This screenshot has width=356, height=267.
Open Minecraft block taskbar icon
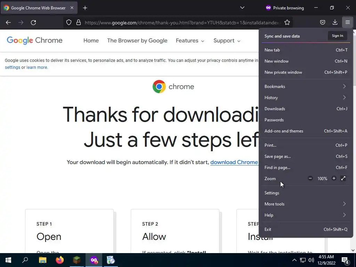(x=77, y=260)
